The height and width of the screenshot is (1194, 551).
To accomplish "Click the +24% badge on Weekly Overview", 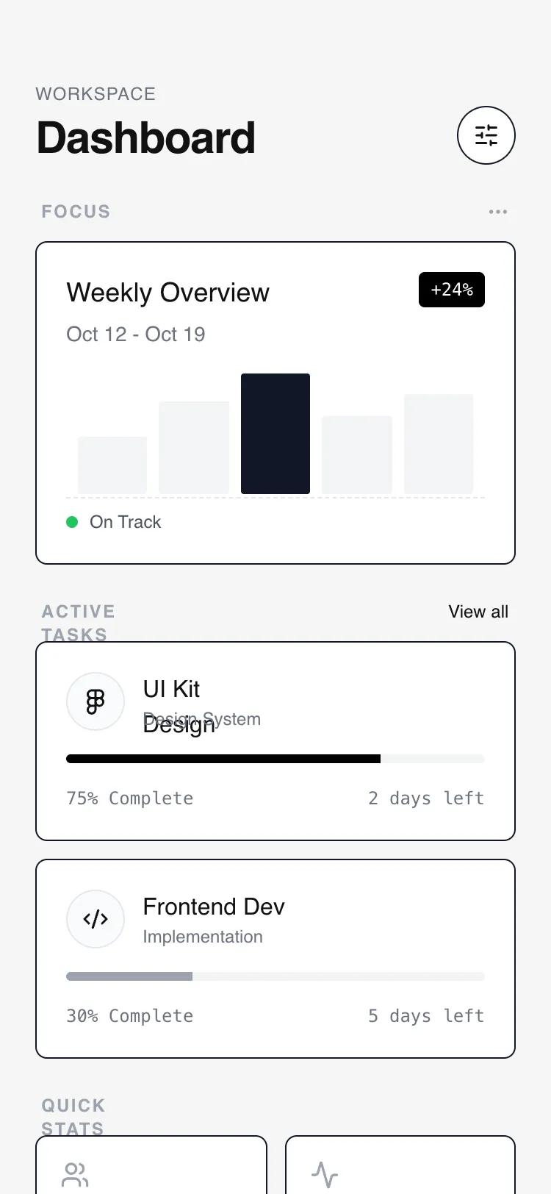I will [452, 290].
